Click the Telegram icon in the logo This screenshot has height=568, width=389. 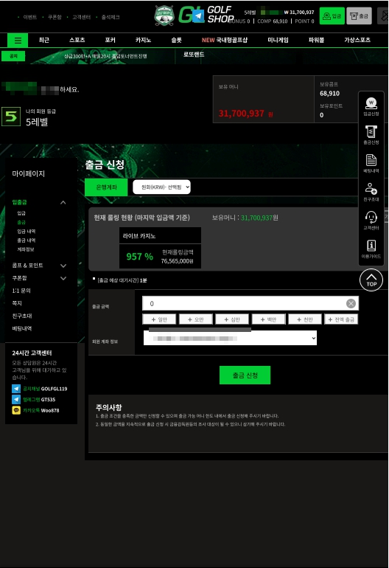click(198, 16)
